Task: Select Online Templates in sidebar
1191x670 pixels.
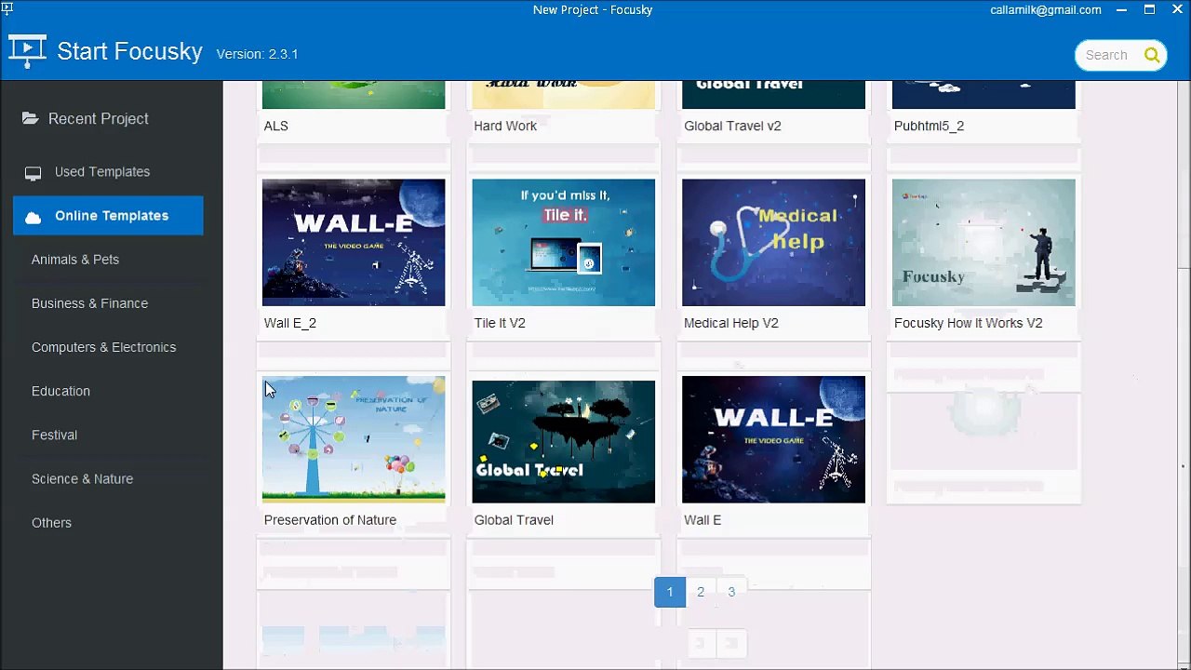Action: pyautogui.click(x=108, y=215)
